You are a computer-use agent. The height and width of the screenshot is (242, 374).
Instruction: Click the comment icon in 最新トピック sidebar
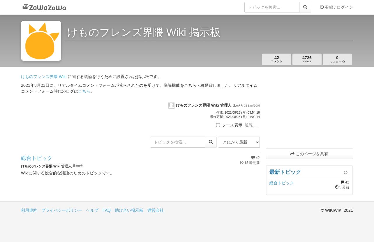(x=343, y=182)
